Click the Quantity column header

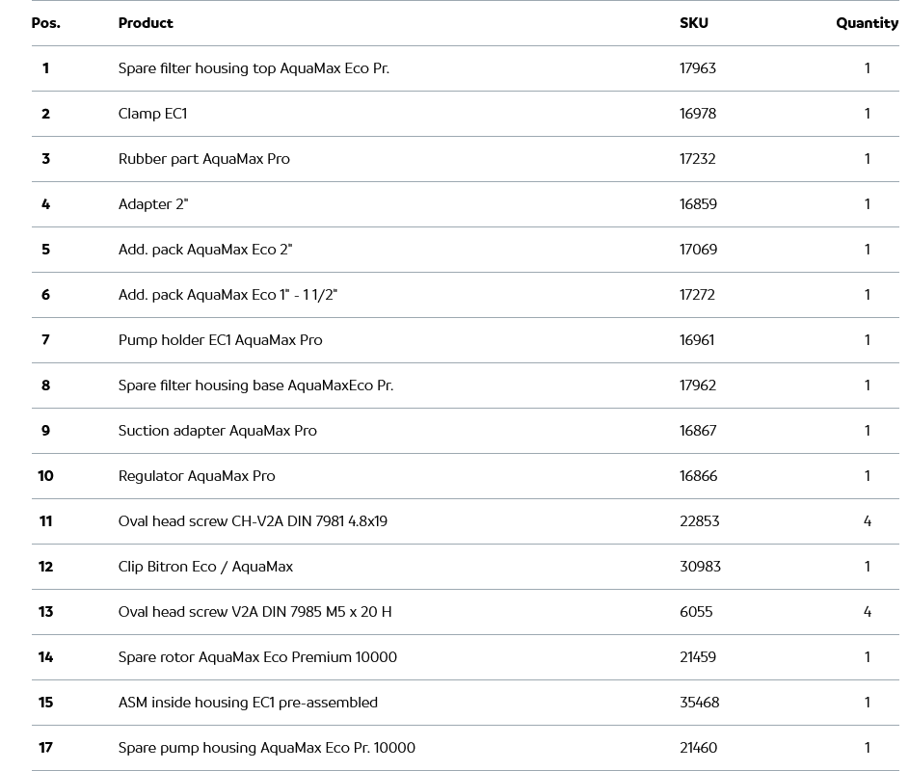[x=867, y=23]
